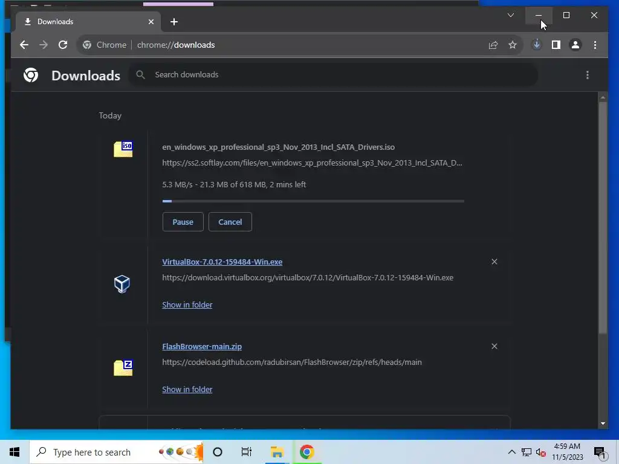Open the Windows Start menu

pyautogui.click(x=15, y=452)
